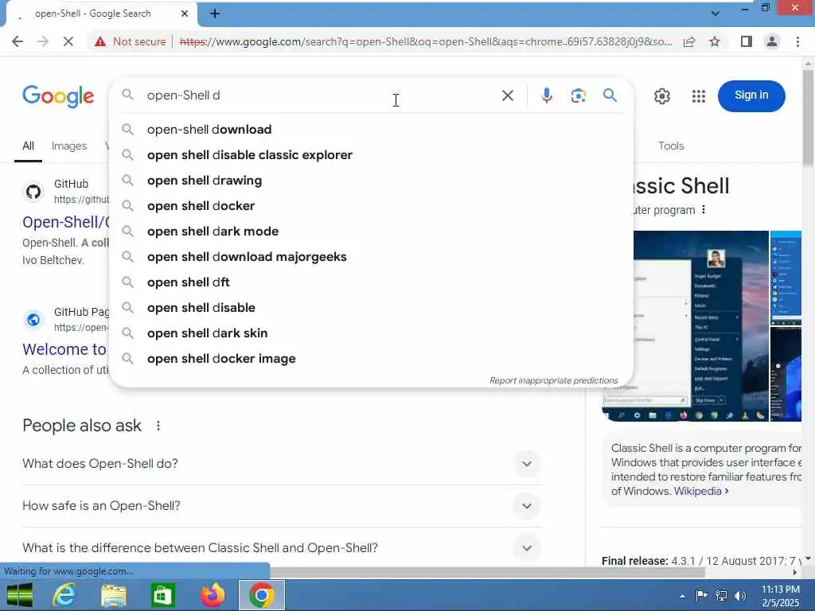Click the Google logo

tap(57, 96)
